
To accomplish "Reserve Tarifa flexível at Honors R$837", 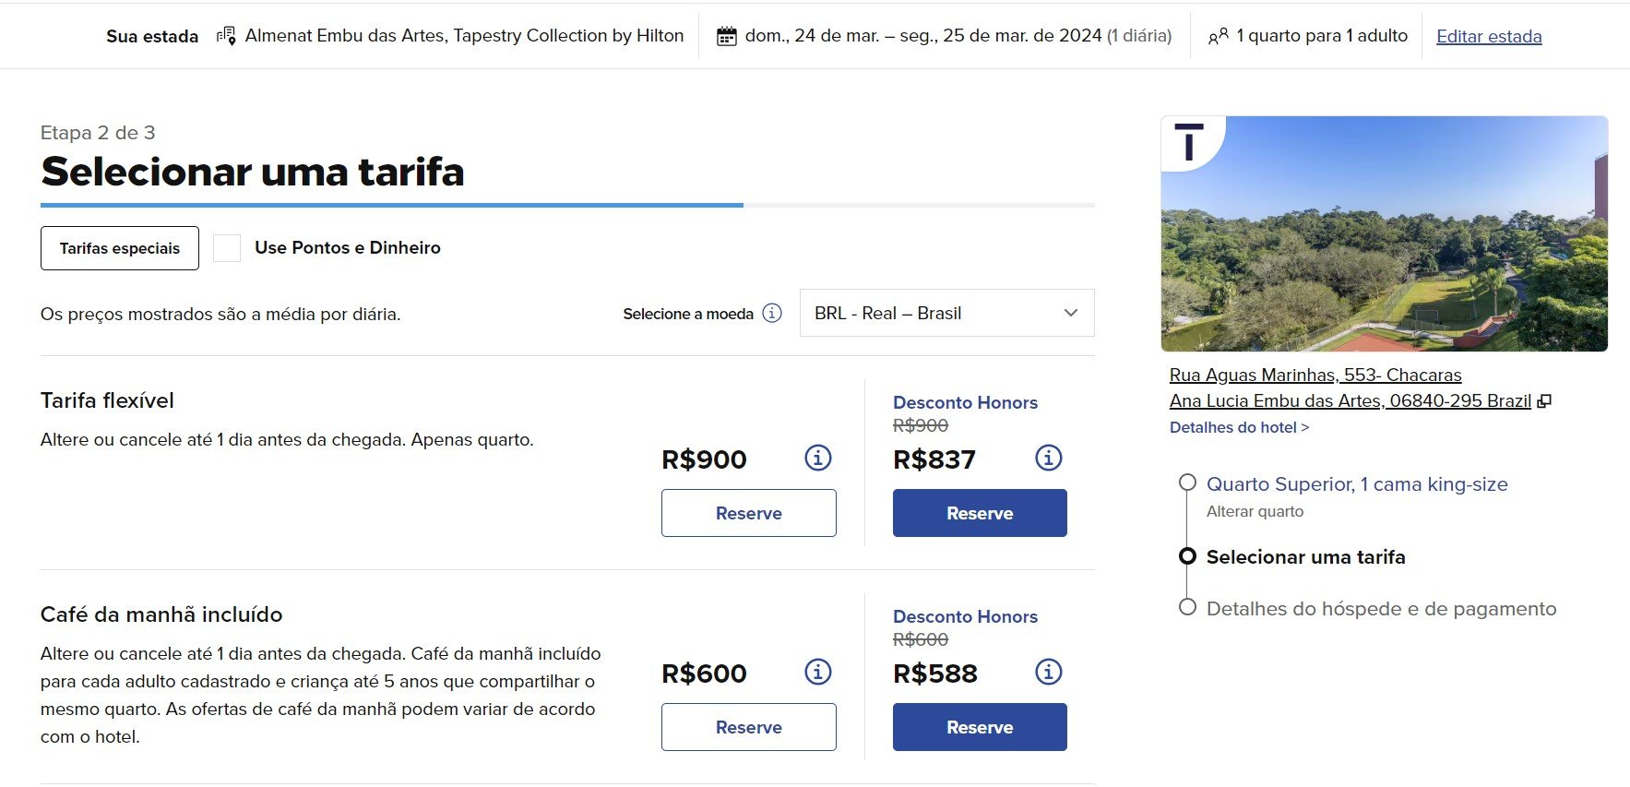I will point(980,513).
